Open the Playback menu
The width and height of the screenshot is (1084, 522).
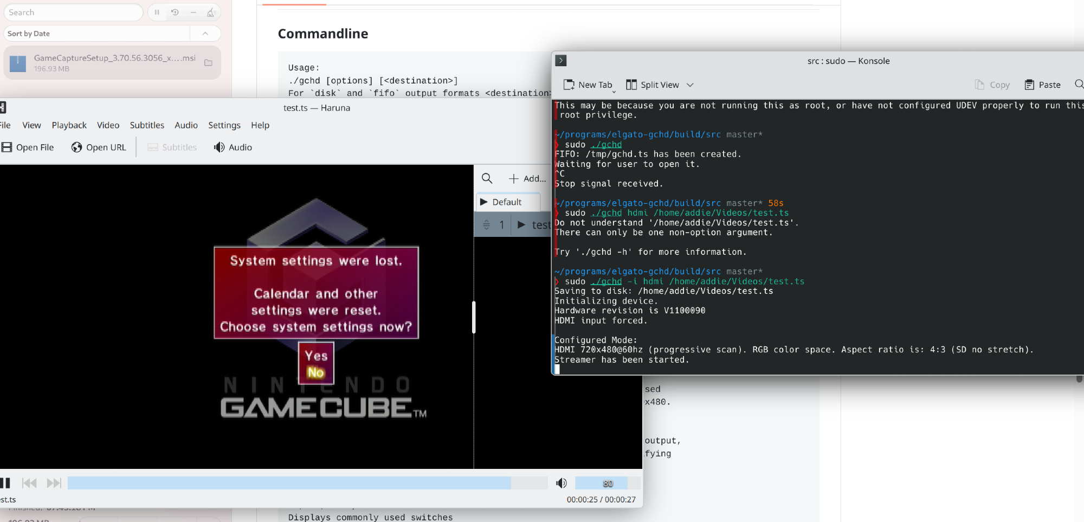click(69, 125)
